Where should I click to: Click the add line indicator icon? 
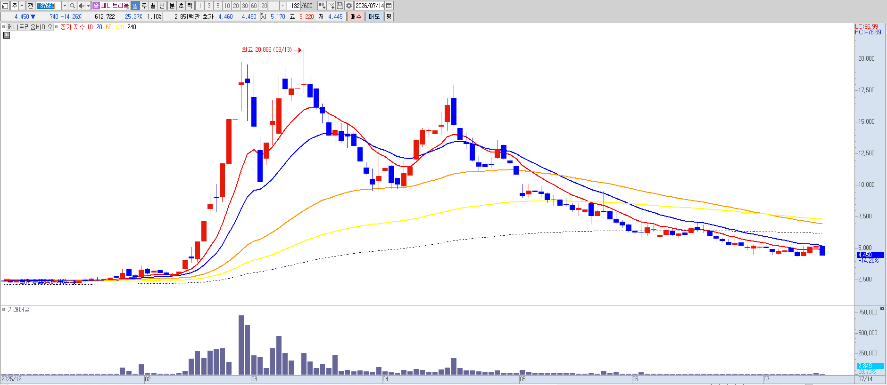[x=331, y=6]
